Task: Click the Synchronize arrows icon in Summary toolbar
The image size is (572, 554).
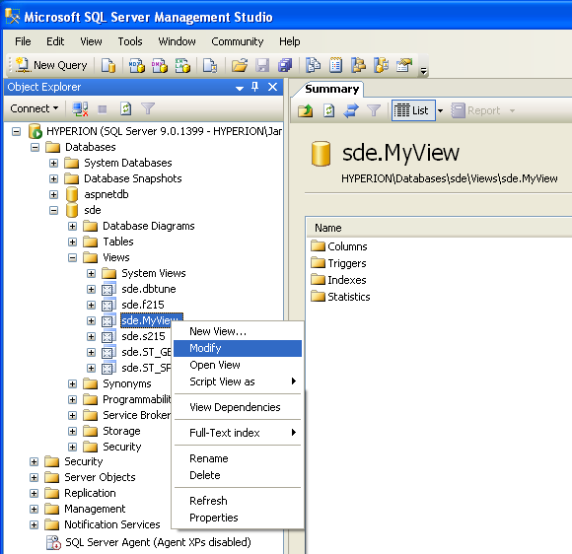Action: coord(351,110)
